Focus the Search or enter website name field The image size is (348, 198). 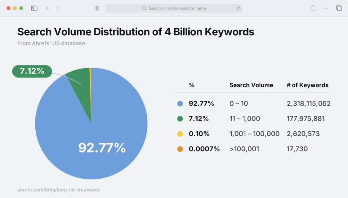click(x=174, y=8)
